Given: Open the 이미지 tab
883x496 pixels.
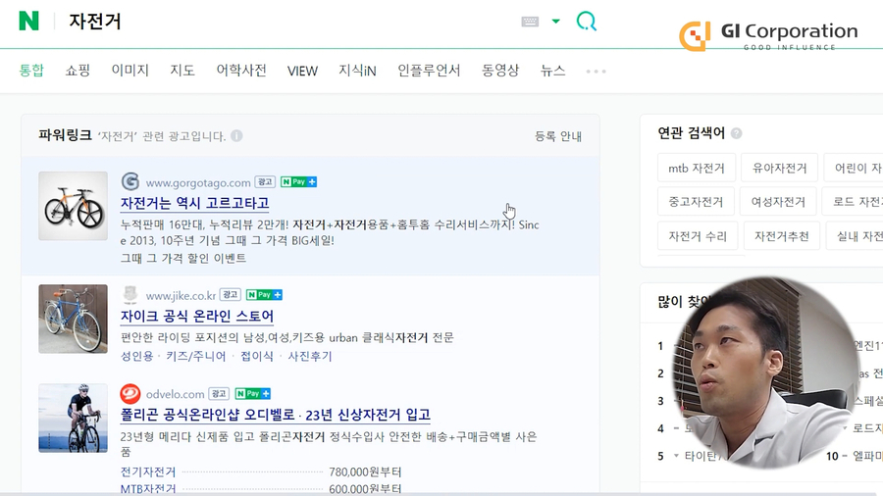Looking at the screenshot, I should pos(130,71).
